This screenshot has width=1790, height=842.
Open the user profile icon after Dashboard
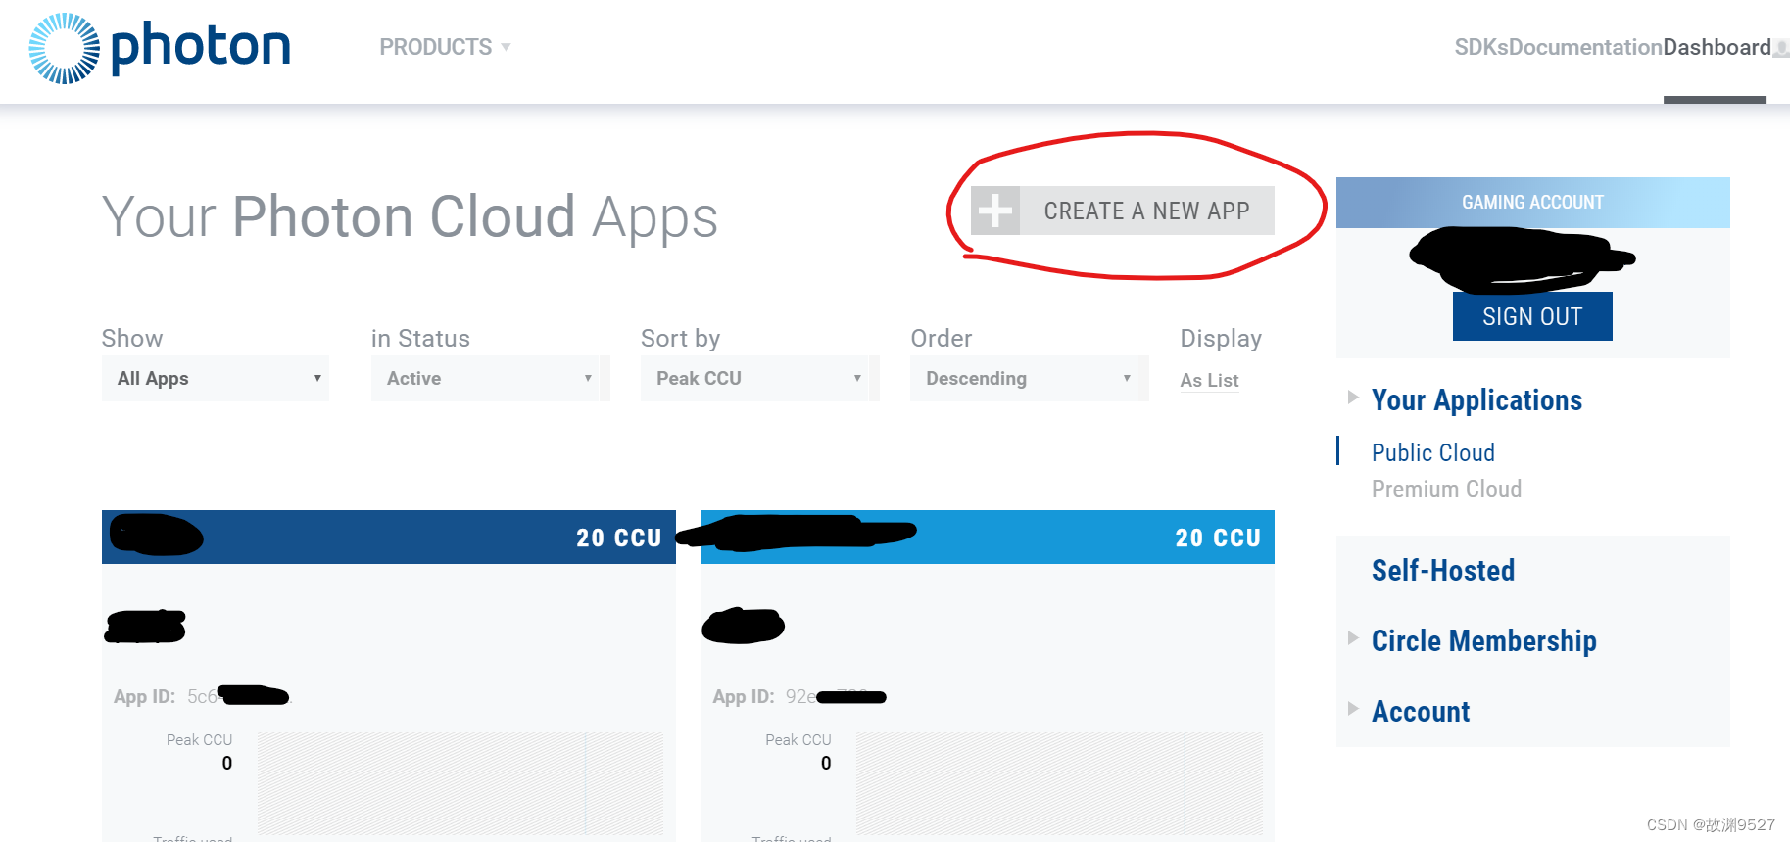[1781, 48]
